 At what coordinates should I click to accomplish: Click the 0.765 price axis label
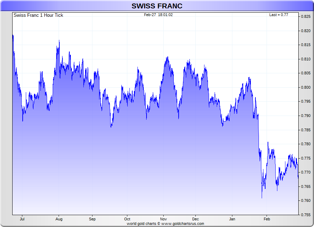[x=306, y=186]
